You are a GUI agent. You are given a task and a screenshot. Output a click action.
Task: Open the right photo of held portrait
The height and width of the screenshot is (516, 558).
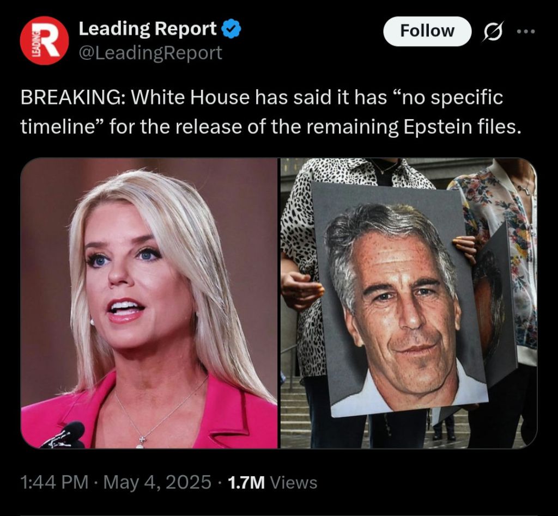(x=409, y=303)
